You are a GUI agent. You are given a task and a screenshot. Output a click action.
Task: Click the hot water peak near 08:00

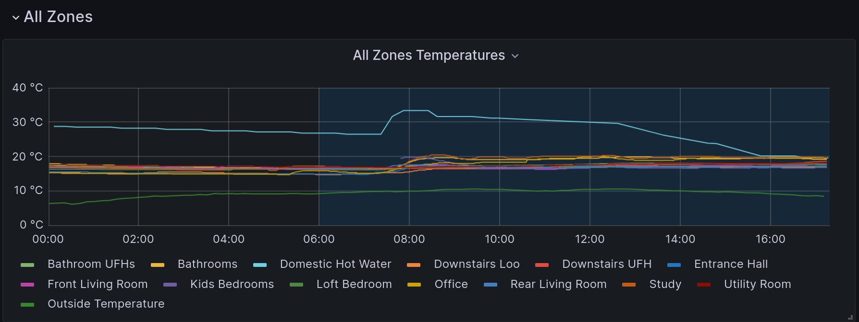(416, 111)
